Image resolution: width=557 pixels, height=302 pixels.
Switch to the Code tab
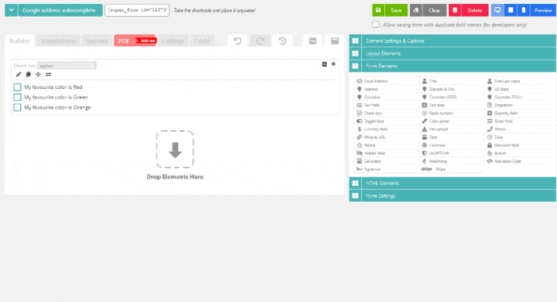point(202,41)
